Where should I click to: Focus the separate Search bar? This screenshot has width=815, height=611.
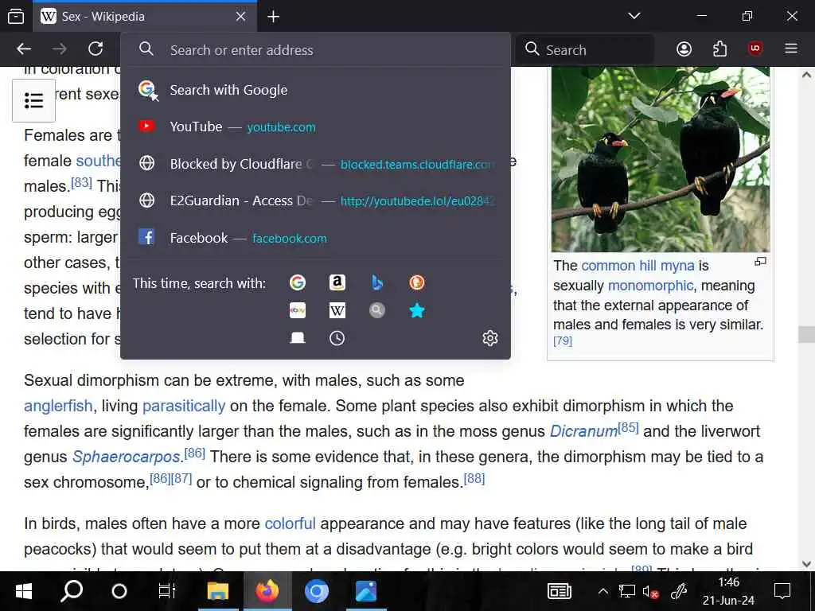(x=585, y=50)
